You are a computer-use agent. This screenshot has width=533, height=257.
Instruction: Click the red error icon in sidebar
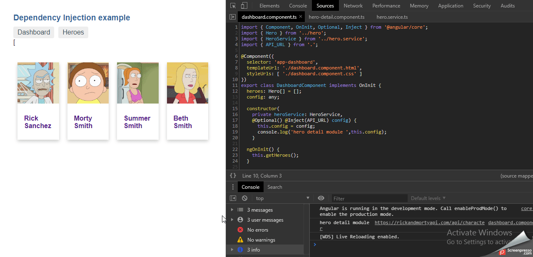point(240,230)
